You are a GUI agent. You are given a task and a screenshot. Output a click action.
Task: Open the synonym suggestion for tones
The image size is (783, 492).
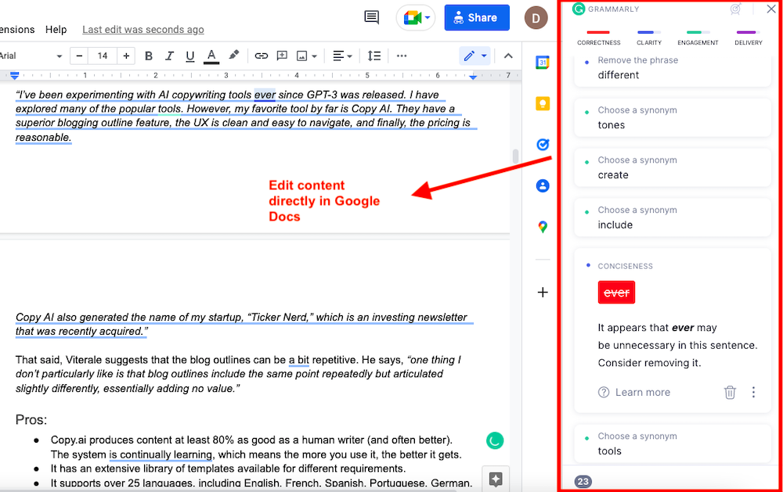click(x=673, y=118)
